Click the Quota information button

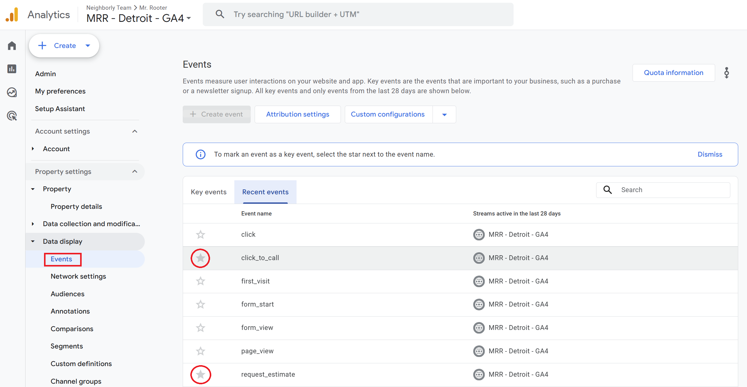673,73
